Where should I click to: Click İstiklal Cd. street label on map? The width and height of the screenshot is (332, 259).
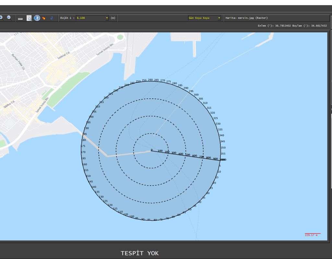click(64, 55)
